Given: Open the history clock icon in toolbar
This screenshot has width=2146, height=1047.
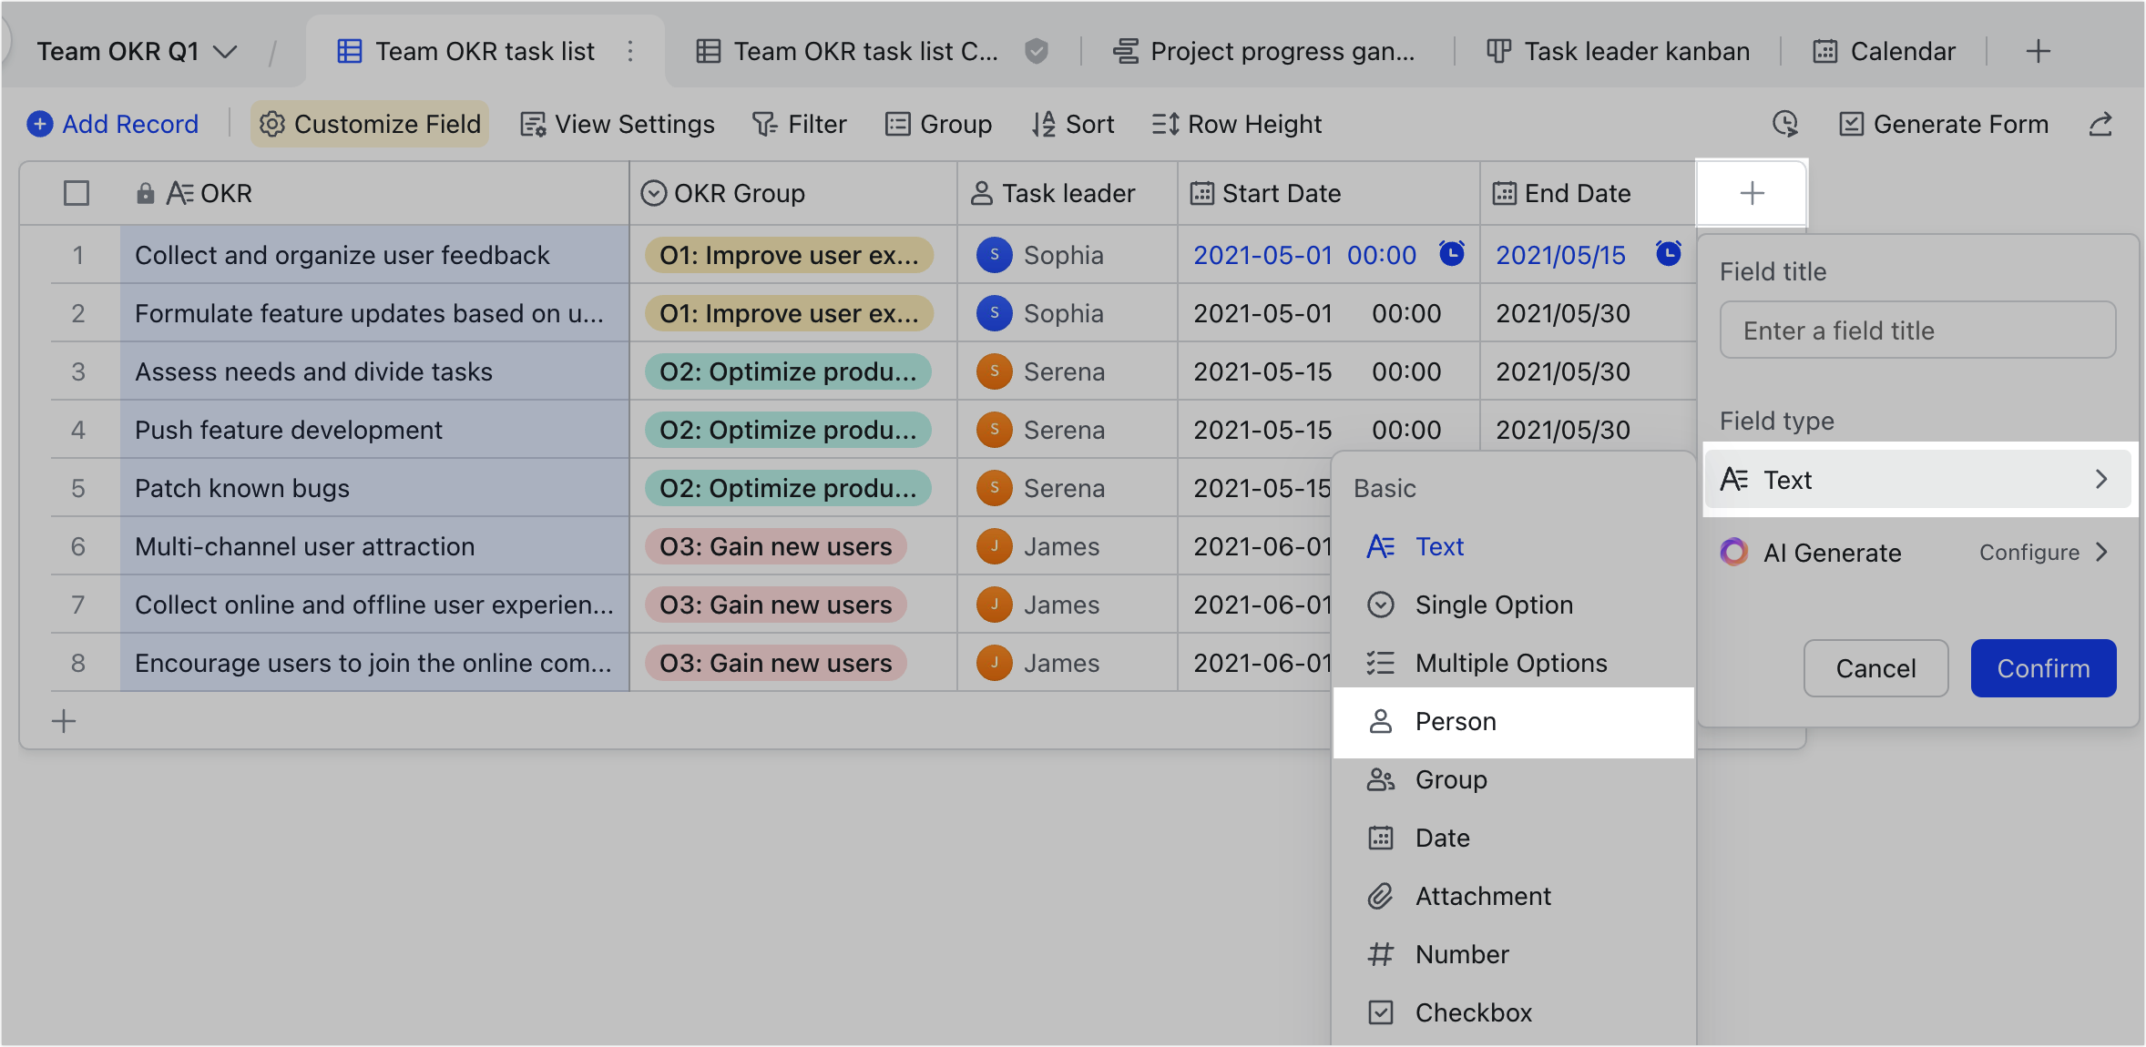Looking at the screenshot, I should tap(1785, 124).
